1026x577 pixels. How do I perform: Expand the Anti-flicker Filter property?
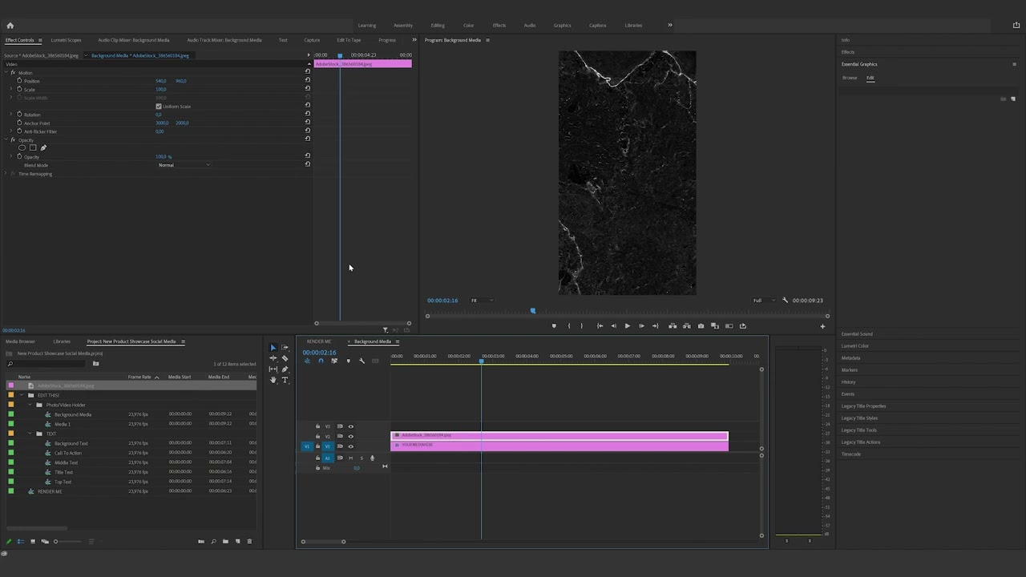(x=11, y=131)
